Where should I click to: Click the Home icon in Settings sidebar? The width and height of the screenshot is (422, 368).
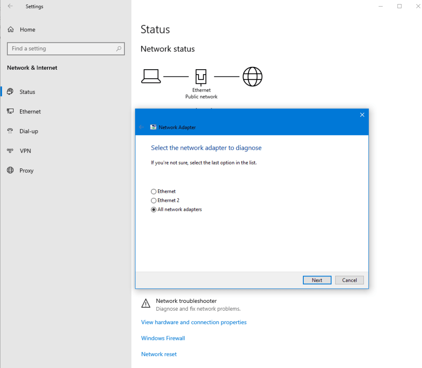10,29
